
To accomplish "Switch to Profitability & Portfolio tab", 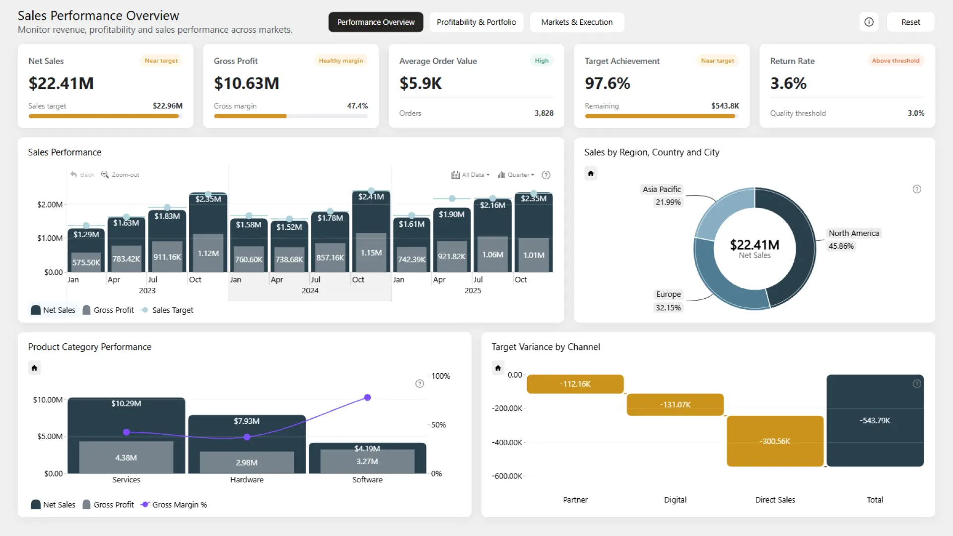I will coord(476,22).
